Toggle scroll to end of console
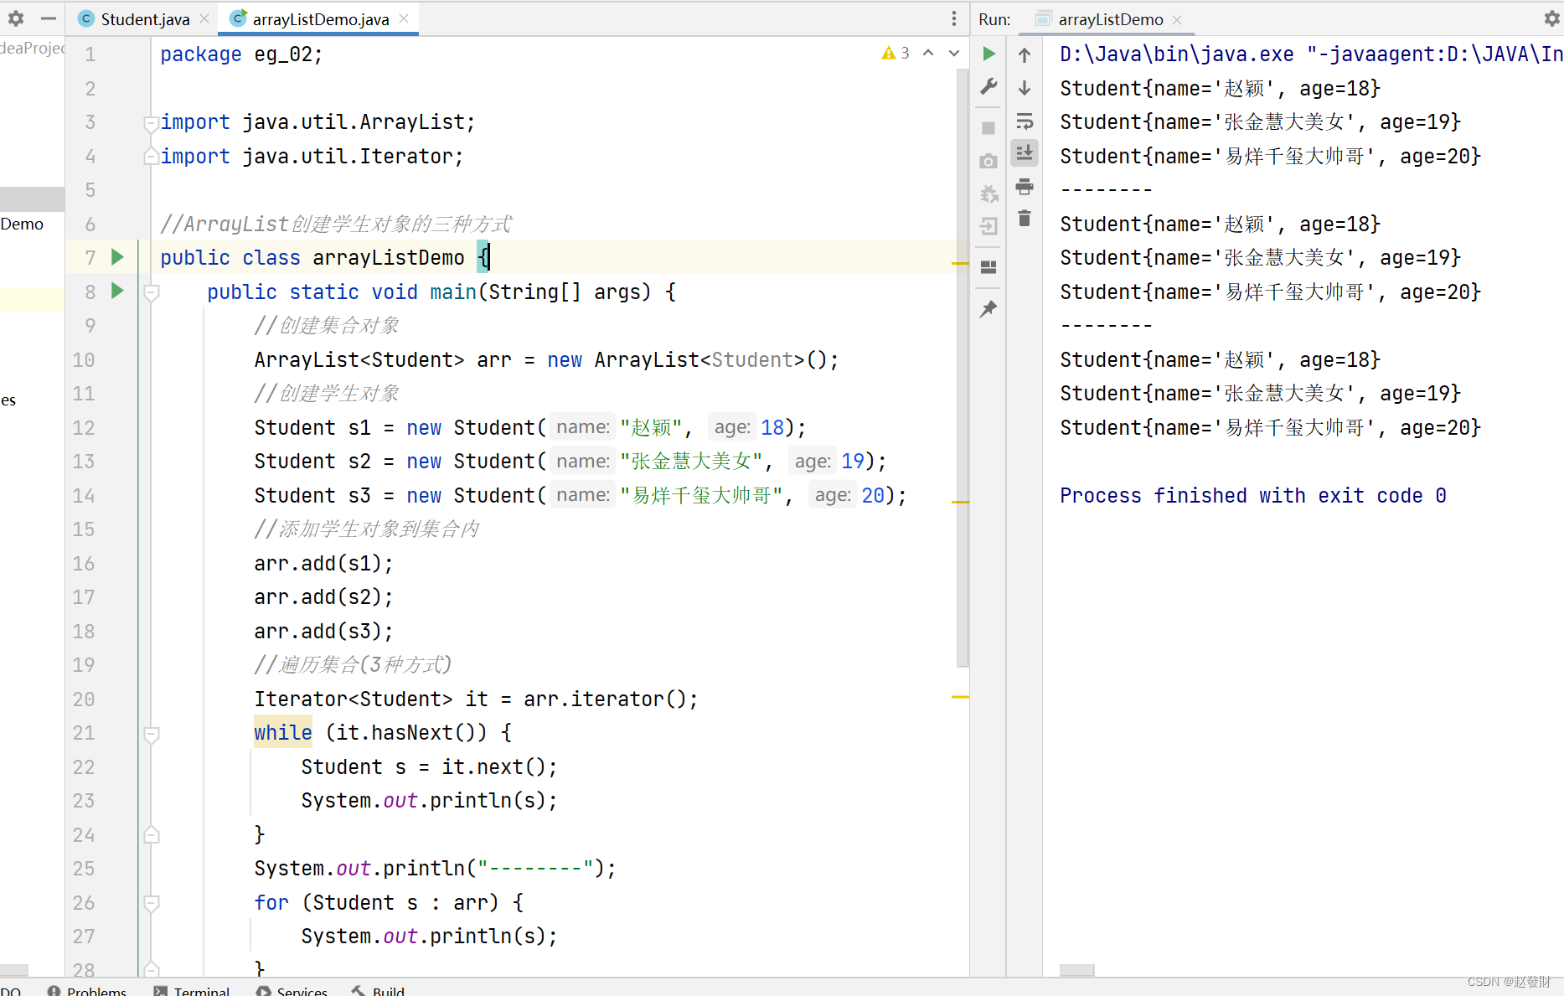 1025,152
